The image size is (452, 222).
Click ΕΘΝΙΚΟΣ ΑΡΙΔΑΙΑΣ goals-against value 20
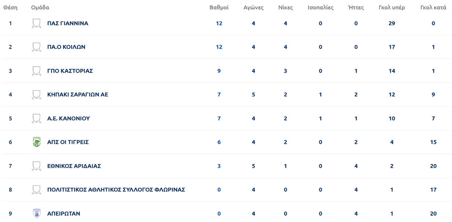[x=433, y=166]
